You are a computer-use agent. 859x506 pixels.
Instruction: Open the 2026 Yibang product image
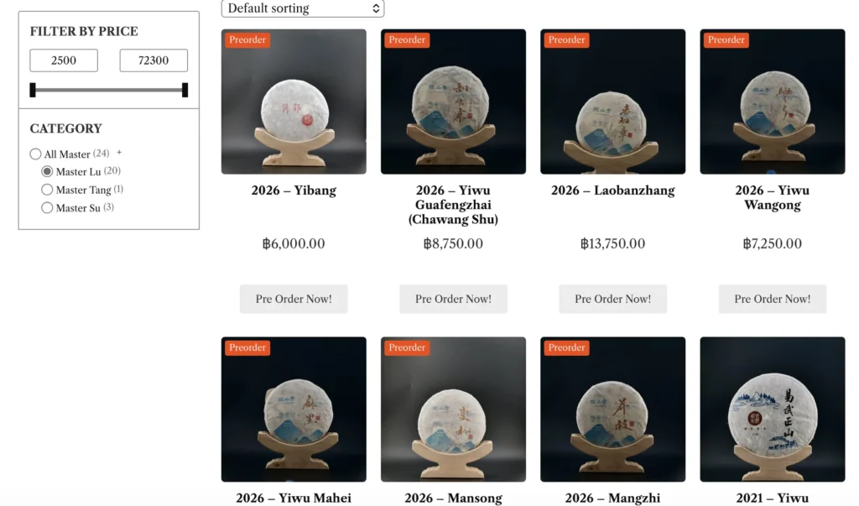294,102
